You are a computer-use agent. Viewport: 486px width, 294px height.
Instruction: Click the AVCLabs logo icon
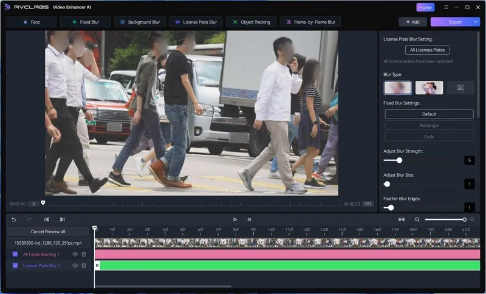point(7,7)
